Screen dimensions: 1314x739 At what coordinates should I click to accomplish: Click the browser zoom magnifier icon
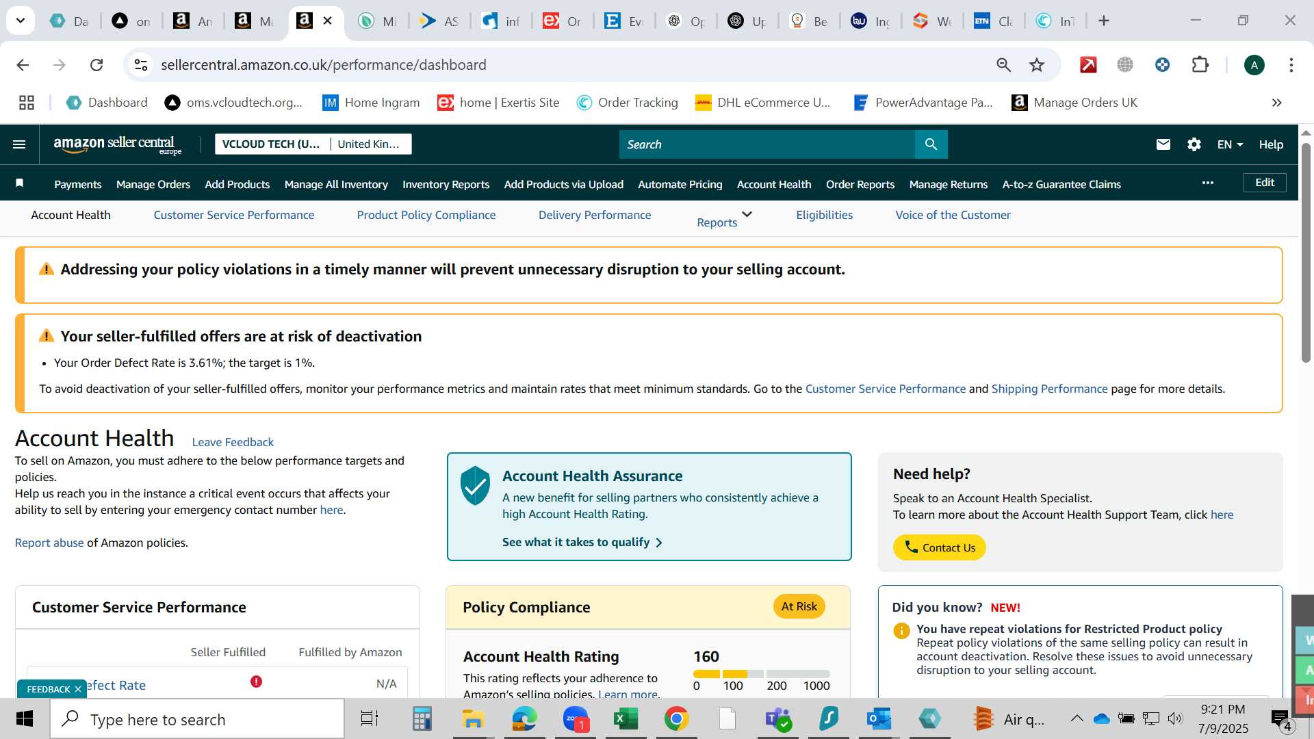[1003, 65]
